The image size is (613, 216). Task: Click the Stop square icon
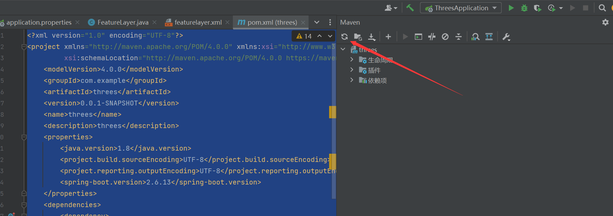[586, 8]
